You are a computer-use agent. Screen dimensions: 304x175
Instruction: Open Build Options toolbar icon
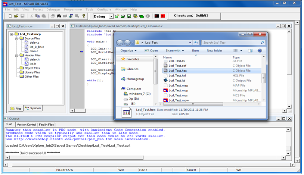(135, 16)
